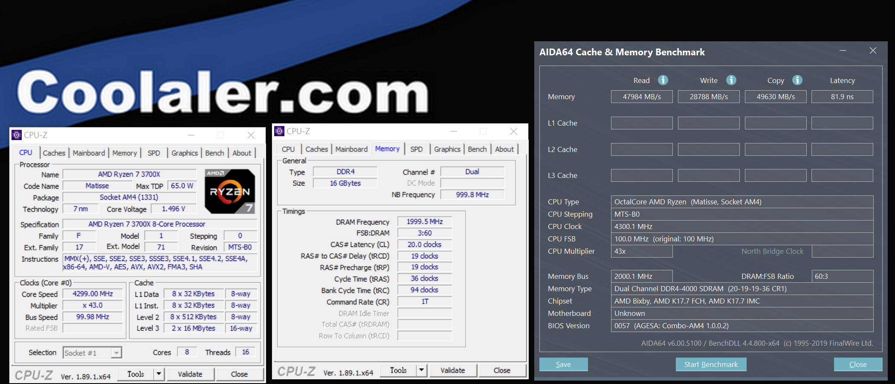Open Memory tab in left CPU-Z window

[x=125, y=153]
